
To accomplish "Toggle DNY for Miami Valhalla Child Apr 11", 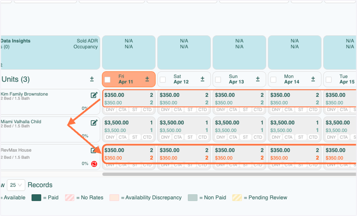I will click(110, 137).
